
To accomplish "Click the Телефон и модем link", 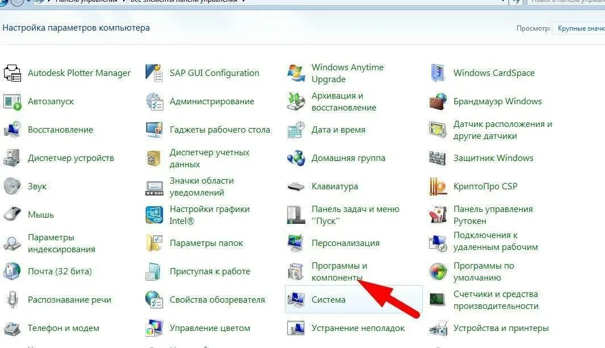I will pyautogui.click(x=63, y=328).
